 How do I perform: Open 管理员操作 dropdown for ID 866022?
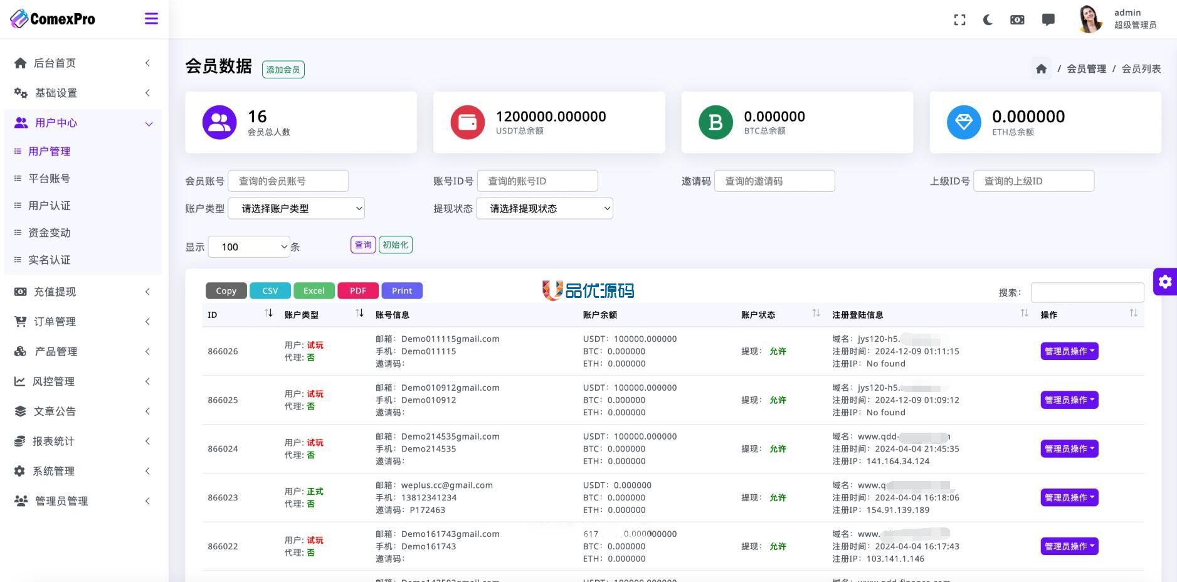click(1070, 546)
